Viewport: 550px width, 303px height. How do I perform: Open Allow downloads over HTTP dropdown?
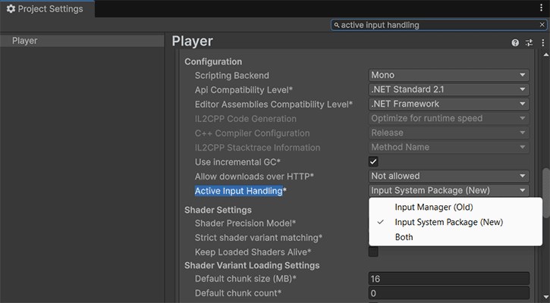pyautogui.click(x=448, y=176)
